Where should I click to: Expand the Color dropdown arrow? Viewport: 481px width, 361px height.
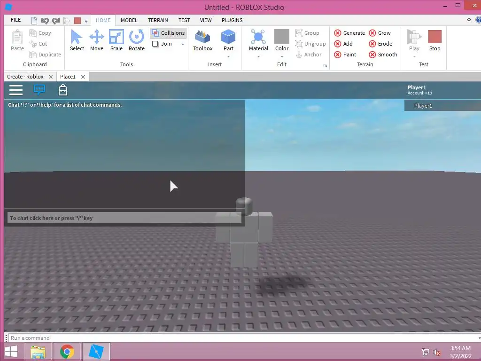pyautogui.click(x=282, y=56)
